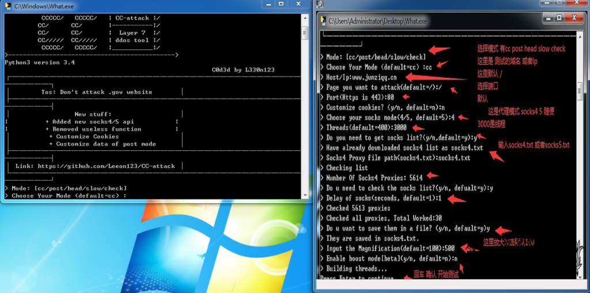The image size is (590, 293).
Task: Click the empty 'Choose Your Mode (default=cc) :' prompt
Action: pos(66,196)
